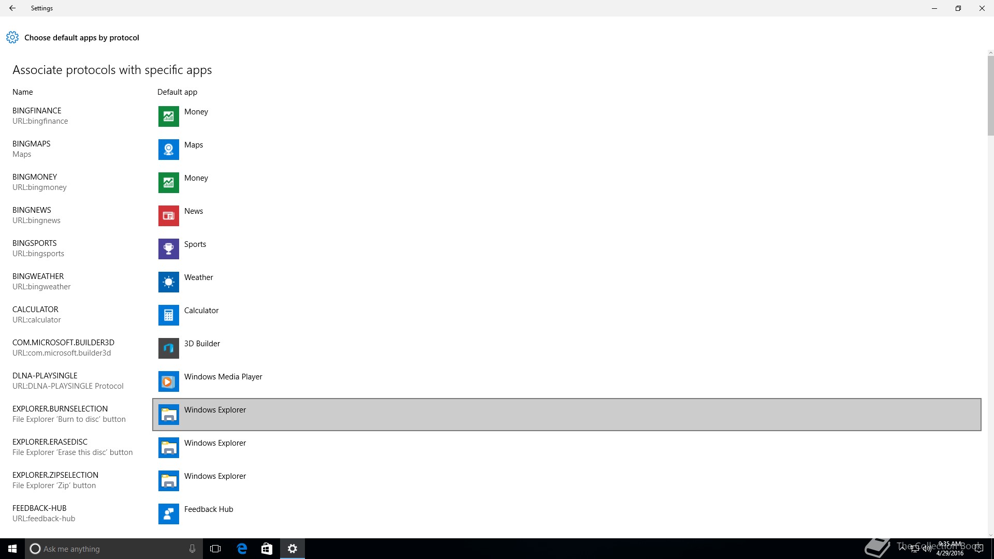Click the Weather sun icon
This screenshot has width=994, height=559.
coord(169,282)
